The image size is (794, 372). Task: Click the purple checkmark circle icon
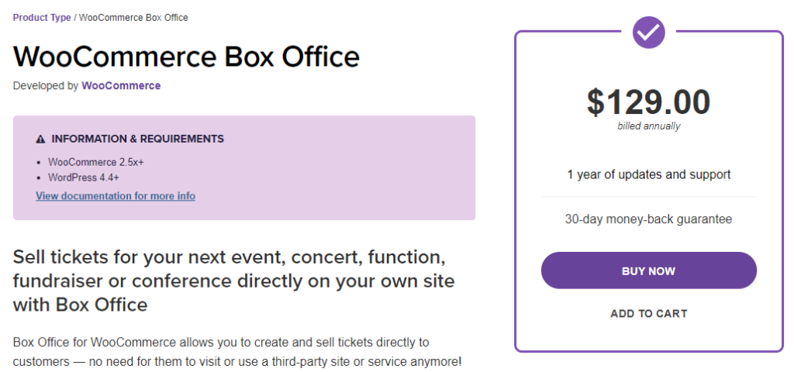coord(649,33)
